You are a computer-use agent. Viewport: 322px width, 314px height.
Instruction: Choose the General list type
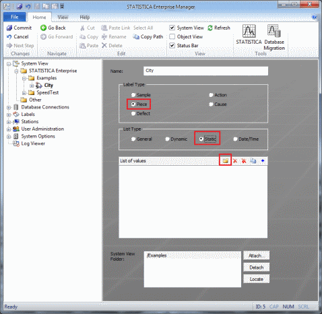133,139
